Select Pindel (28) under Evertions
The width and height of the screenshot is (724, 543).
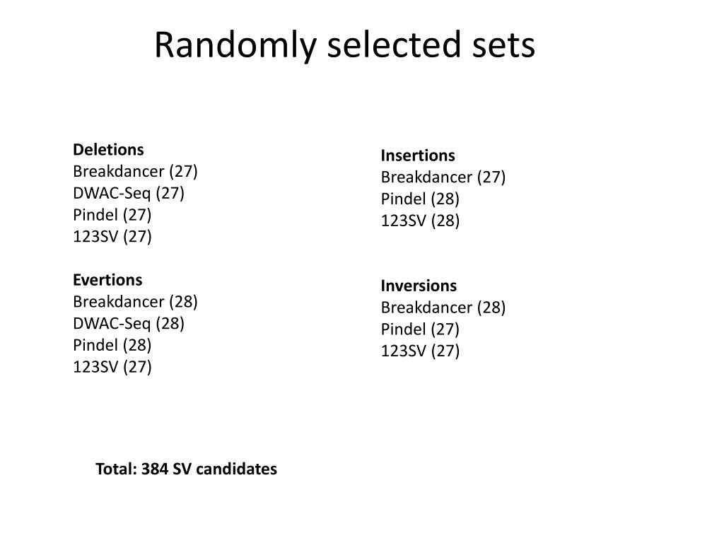pos(112,345)
